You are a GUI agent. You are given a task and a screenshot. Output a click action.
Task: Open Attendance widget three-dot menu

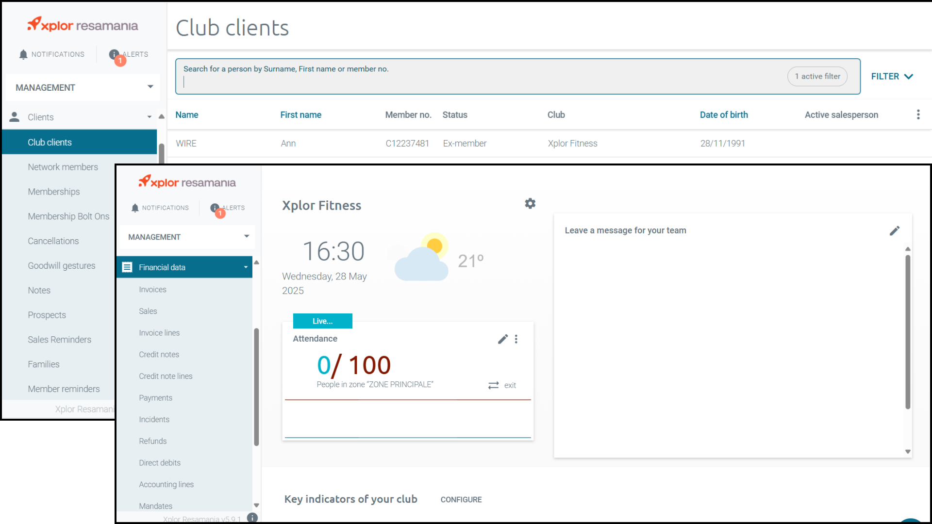point(516,339)
